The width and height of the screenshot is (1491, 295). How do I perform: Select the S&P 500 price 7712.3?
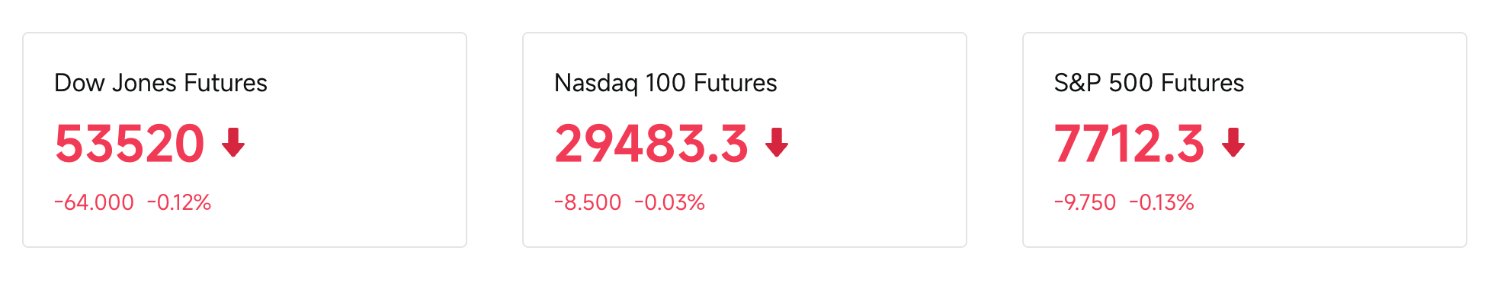pos(1129,144)
